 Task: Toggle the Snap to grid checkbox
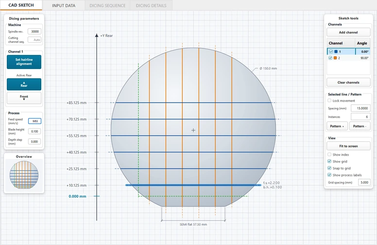pyautogui.click(x=329, y=168)
